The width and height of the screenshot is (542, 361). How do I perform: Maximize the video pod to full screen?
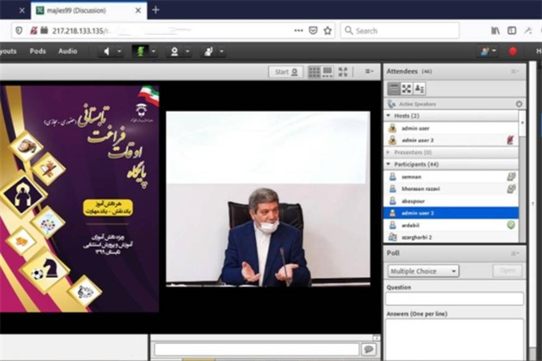coord(343,72)
